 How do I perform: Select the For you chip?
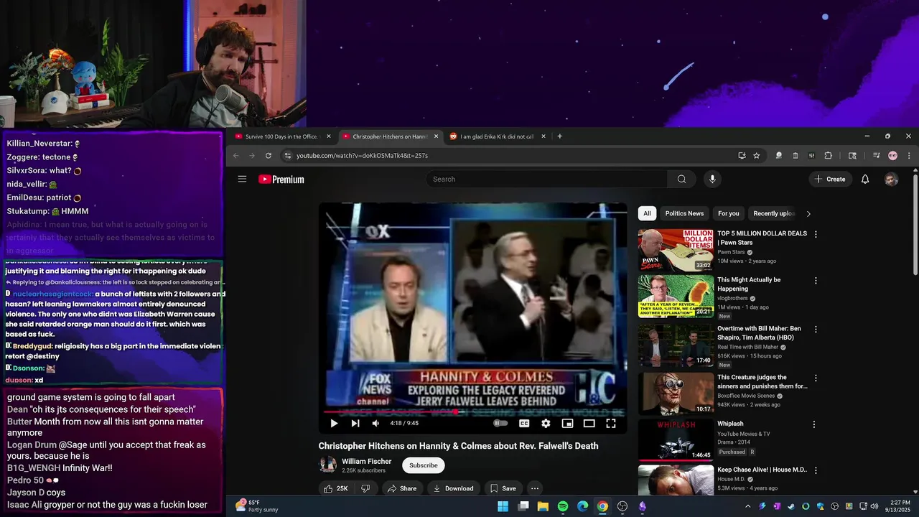pyautogui.click(x=729, y=213)
